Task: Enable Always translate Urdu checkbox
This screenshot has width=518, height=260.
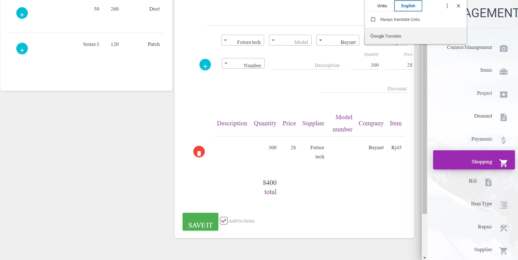Action: point(373,19)
